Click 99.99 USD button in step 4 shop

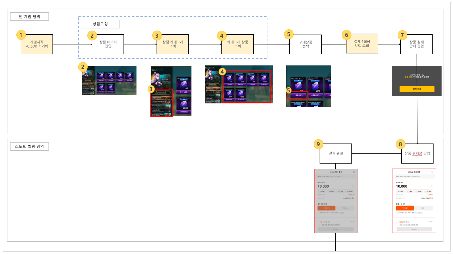(x=241, y=100)
